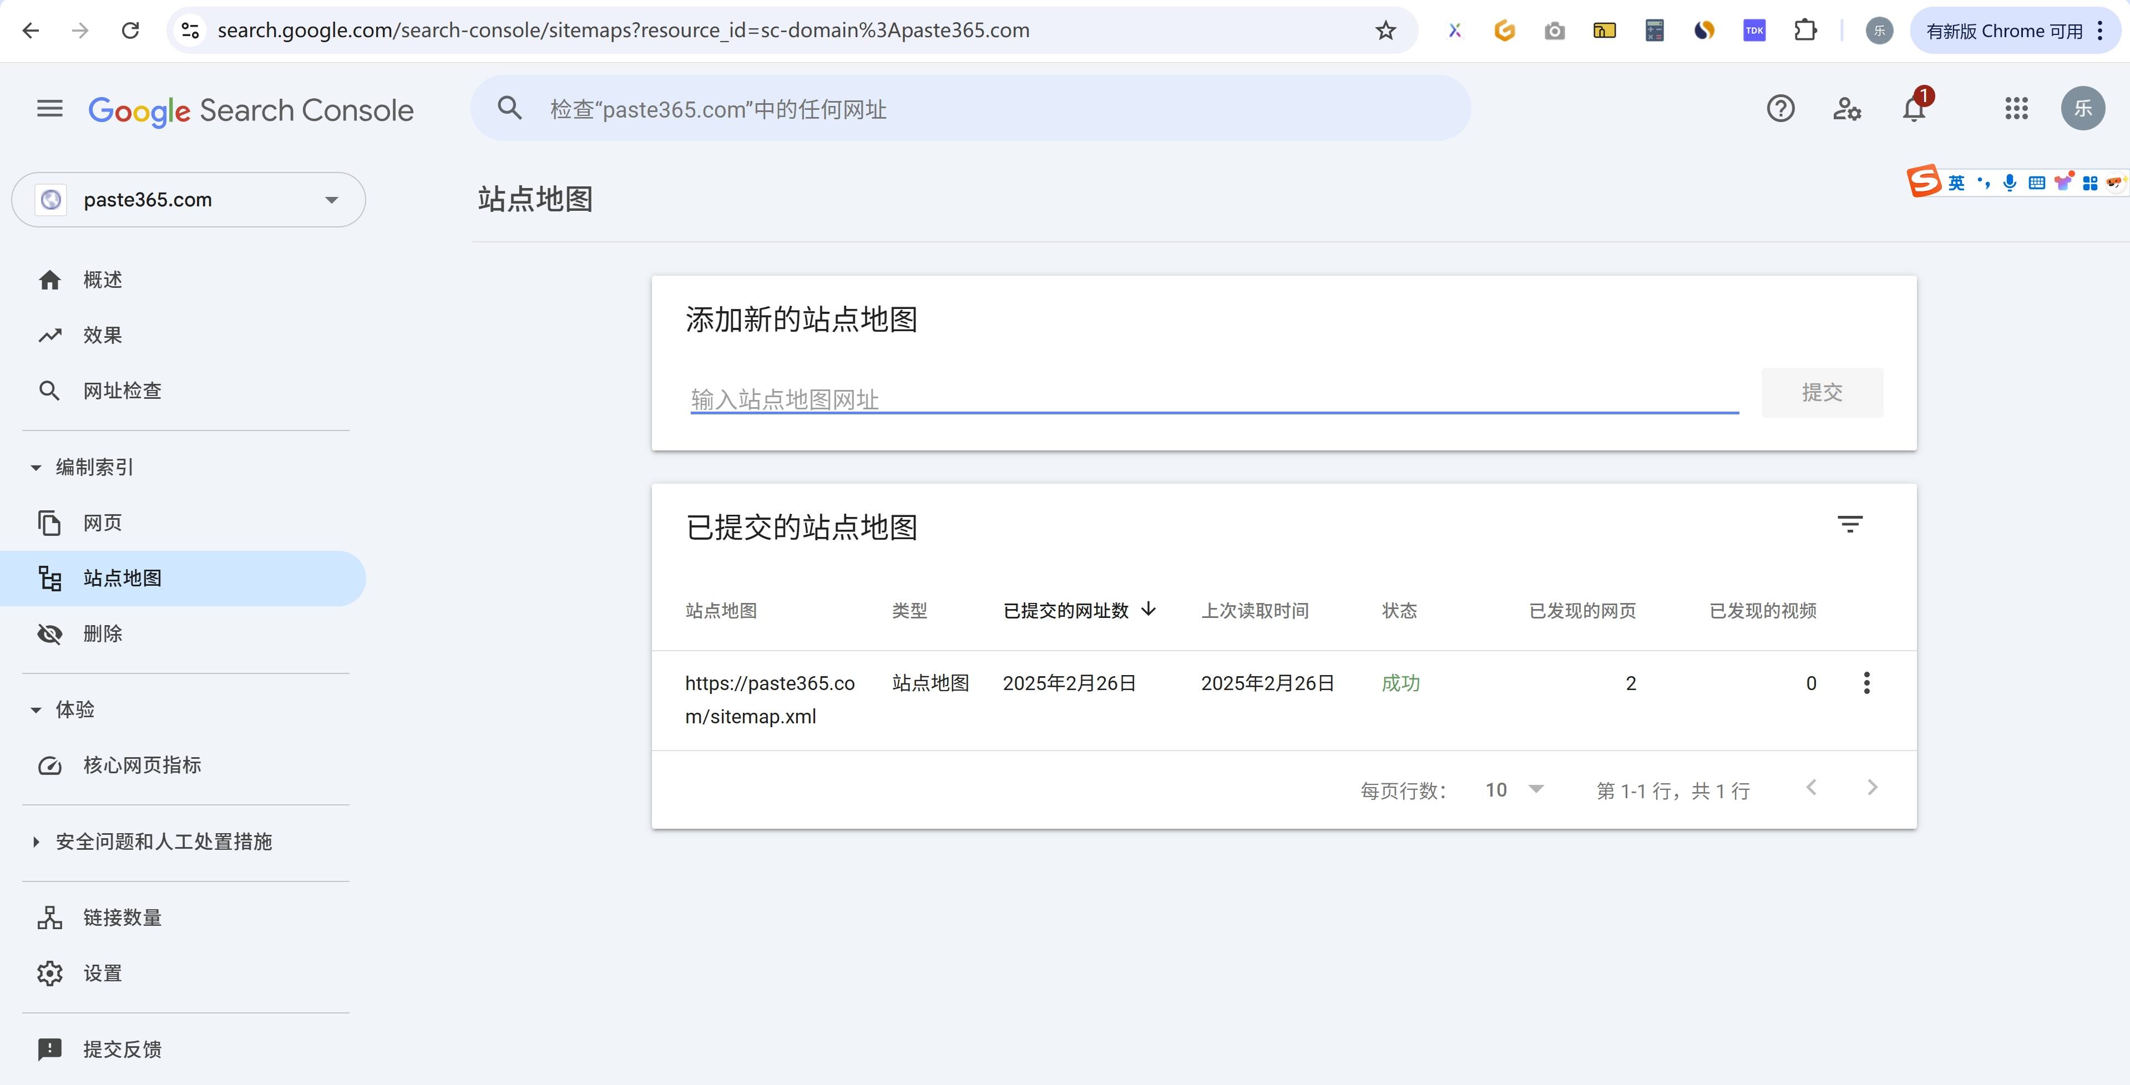Click the browser address bar URL
2130x1085 pixels.
pyautogui.click(x=624, y=31)
